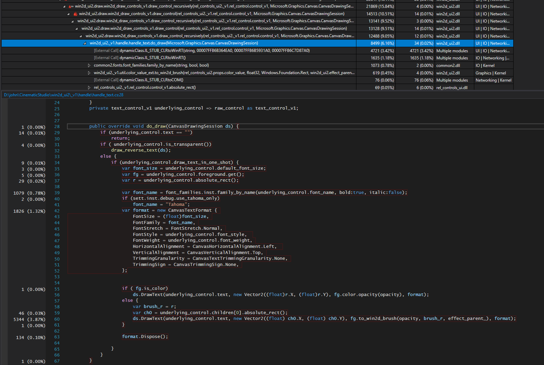Collapse the selected handle_text.do_draw node

coord(85,43)
